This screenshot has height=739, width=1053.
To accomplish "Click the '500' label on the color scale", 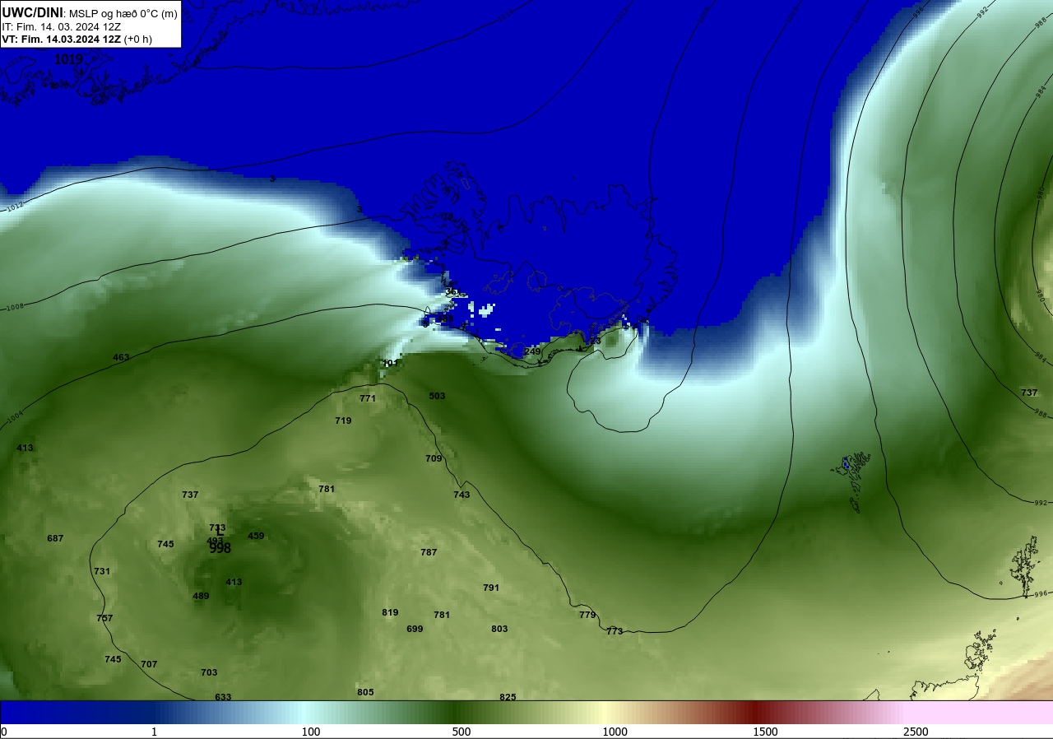I will coord(461,732).
